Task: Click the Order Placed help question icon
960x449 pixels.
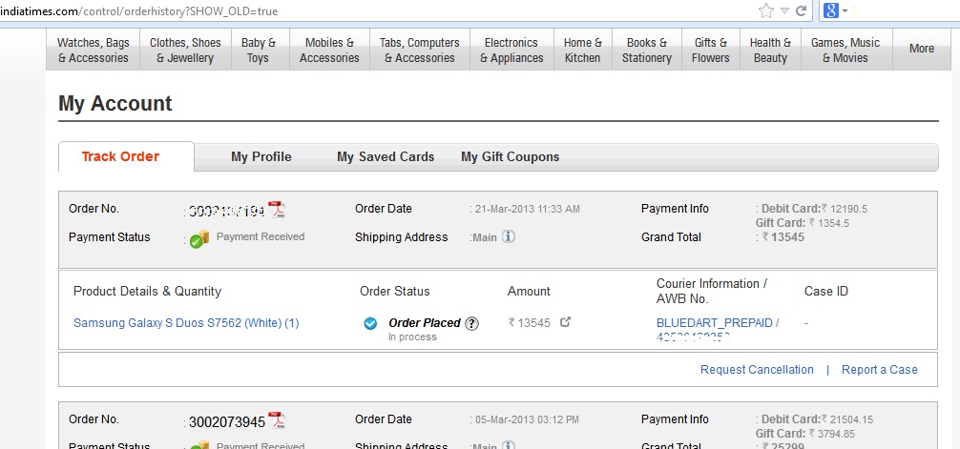Action: (x=470, y=323)
